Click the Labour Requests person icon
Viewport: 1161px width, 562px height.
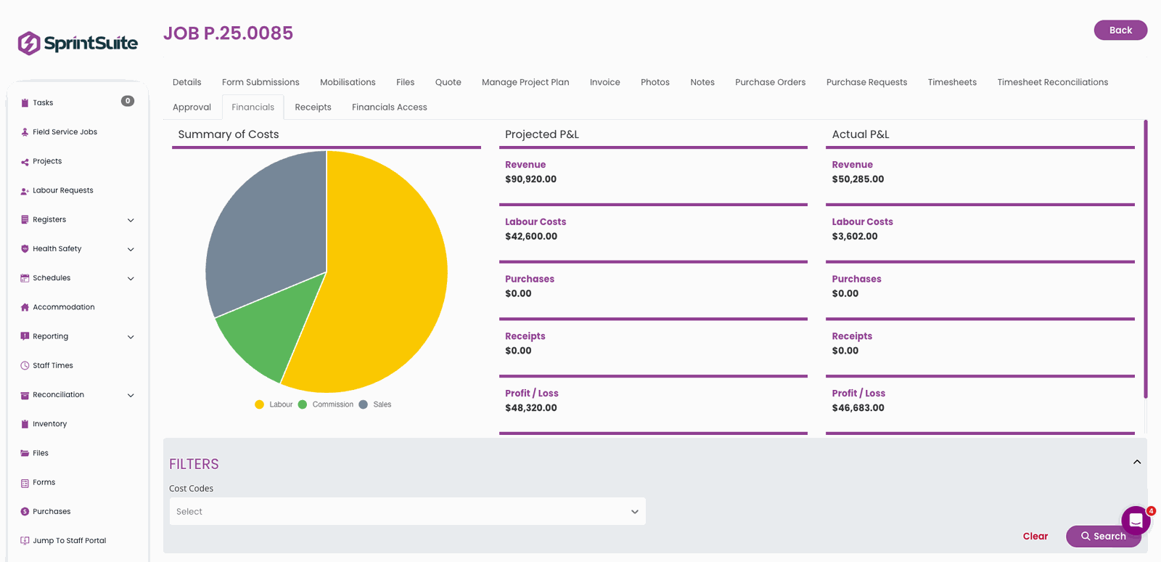point(25,190)
